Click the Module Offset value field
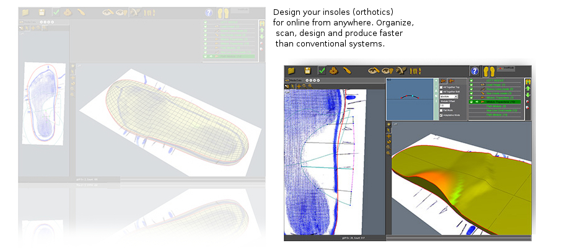This screenshot has height=248, width=570. tap(445, 105)
